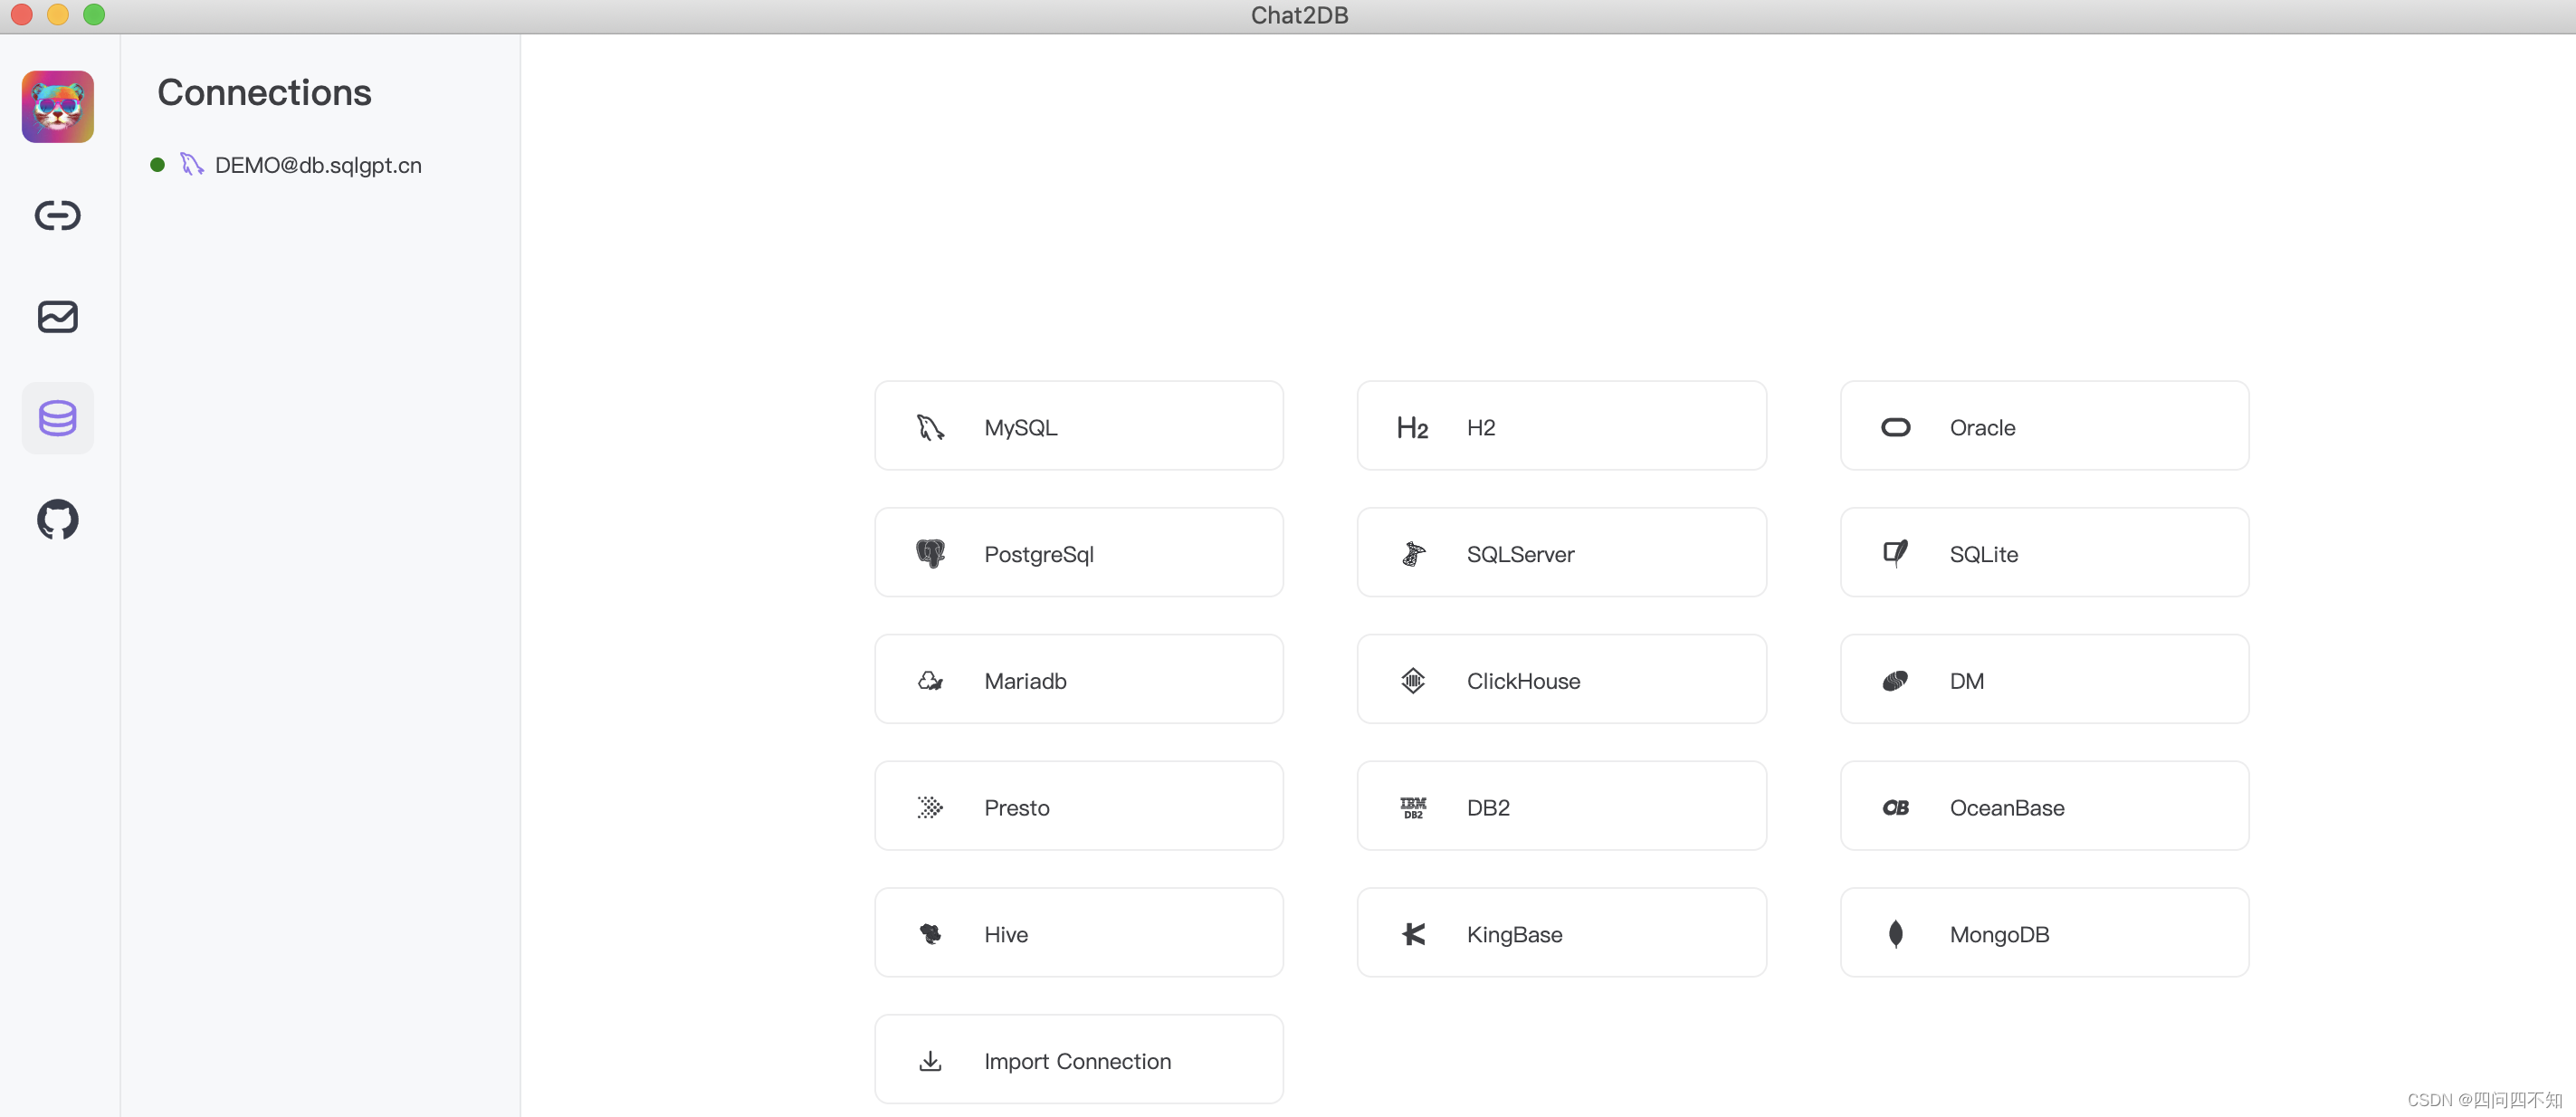Open the DEMO@db.sqlgpt.cn connection

pos(318,165)
